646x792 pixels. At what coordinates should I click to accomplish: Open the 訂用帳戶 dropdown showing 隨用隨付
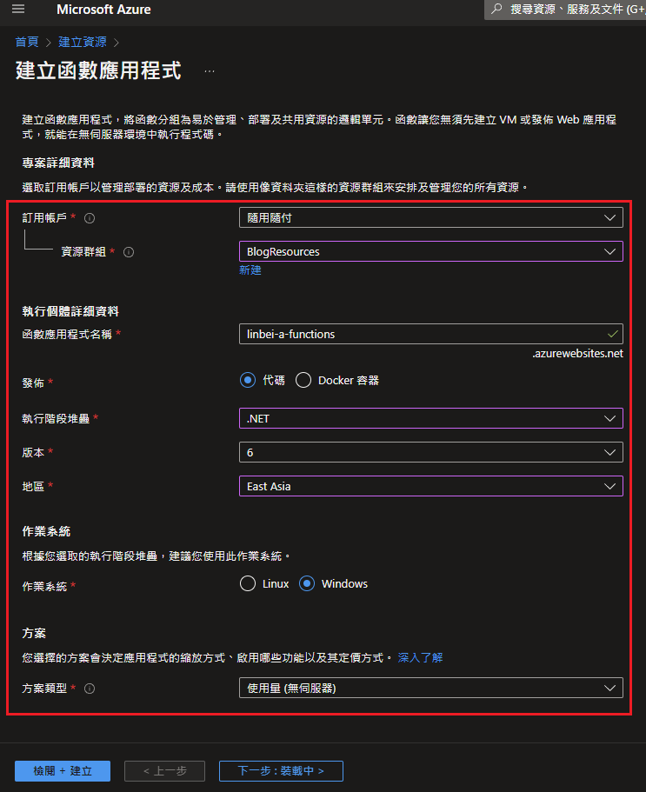[431, 217]
